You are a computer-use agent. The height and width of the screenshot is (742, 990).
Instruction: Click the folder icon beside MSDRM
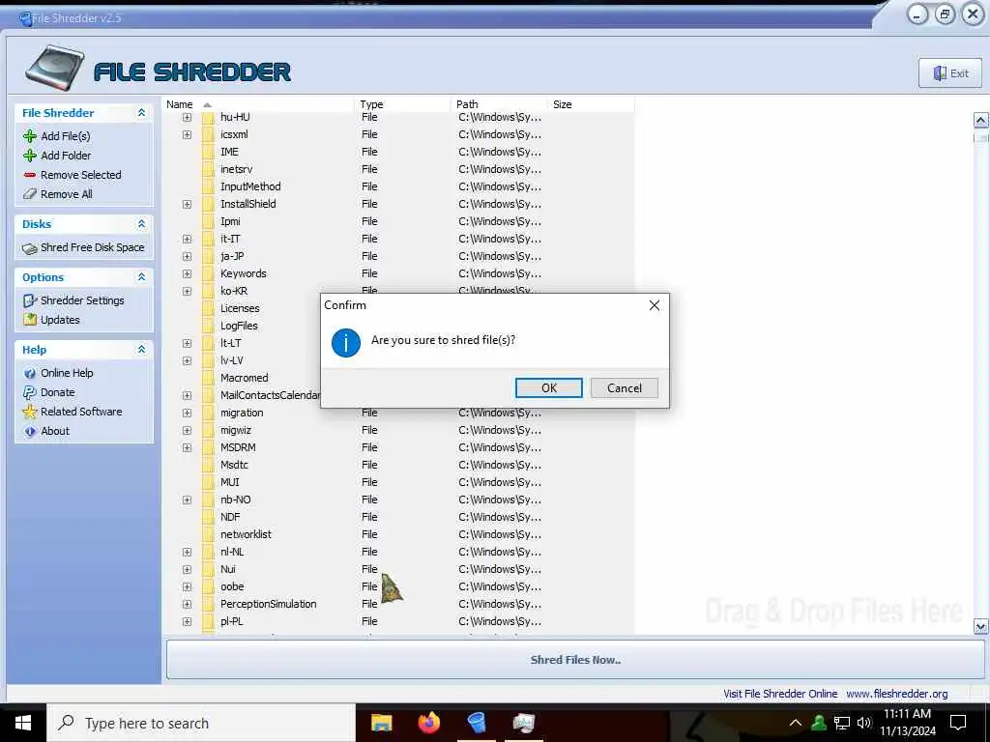tap(209, 447)
